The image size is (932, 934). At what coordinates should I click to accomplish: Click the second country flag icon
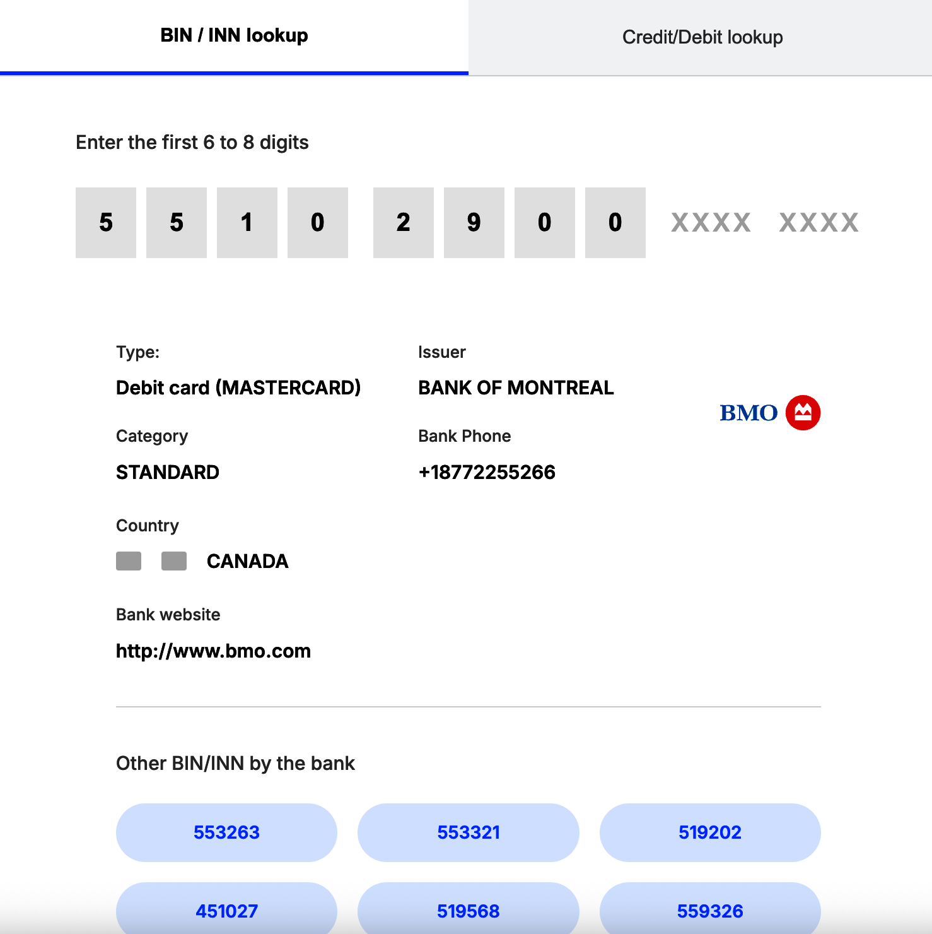(x=173, y=560)
